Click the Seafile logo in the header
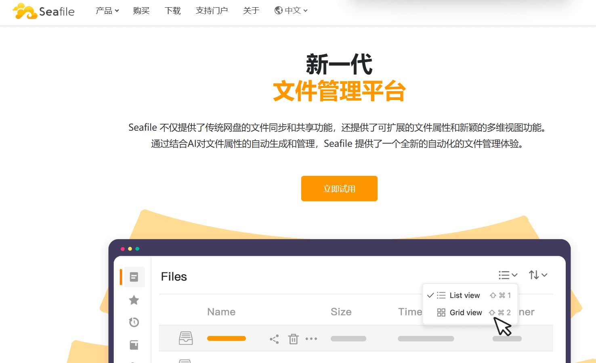 coord(44,11)
